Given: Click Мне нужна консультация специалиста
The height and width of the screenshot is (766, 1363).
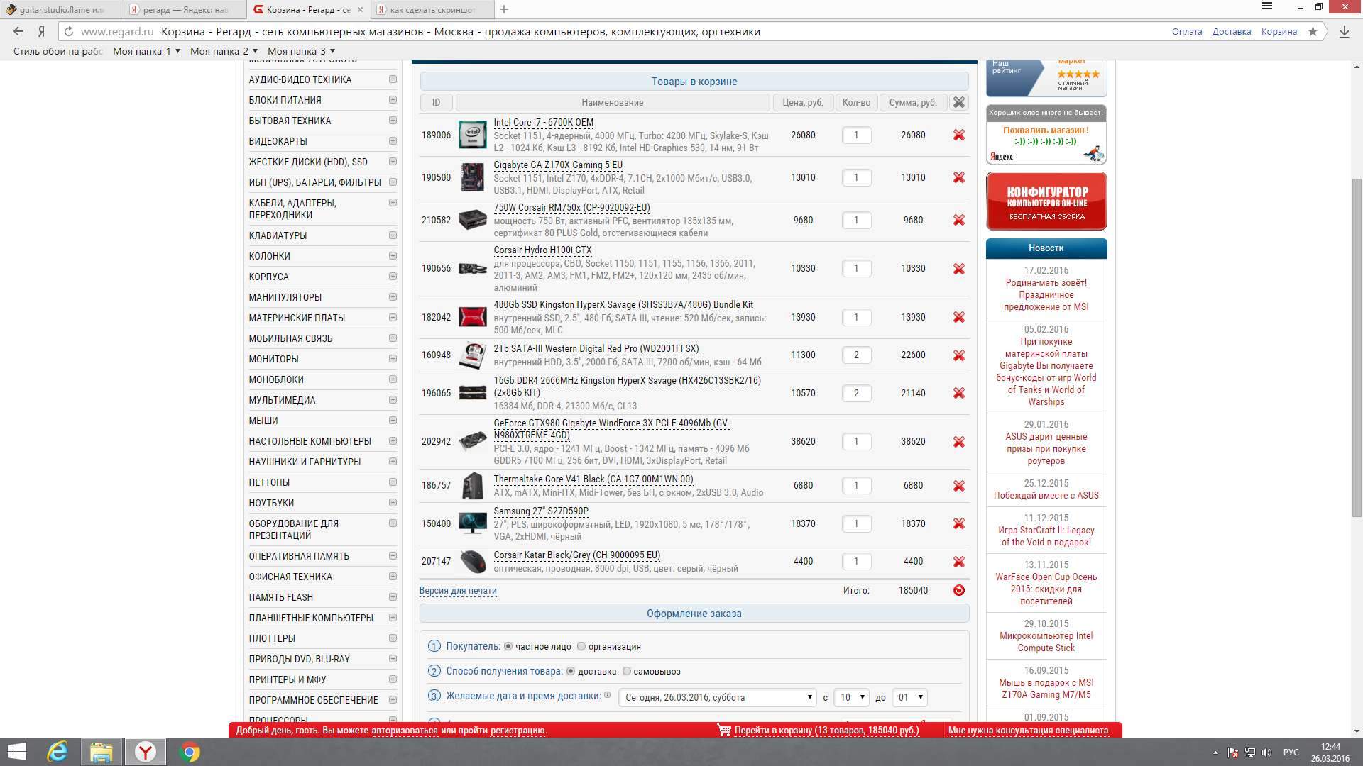Looking at the screenshot, I should coord(1028,730).
